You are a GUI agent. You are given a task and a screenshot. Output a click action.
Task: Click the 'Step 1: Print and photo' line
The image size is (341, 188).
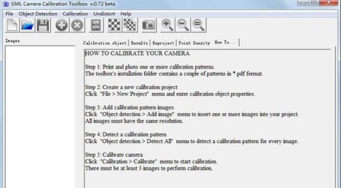[150, 67]
